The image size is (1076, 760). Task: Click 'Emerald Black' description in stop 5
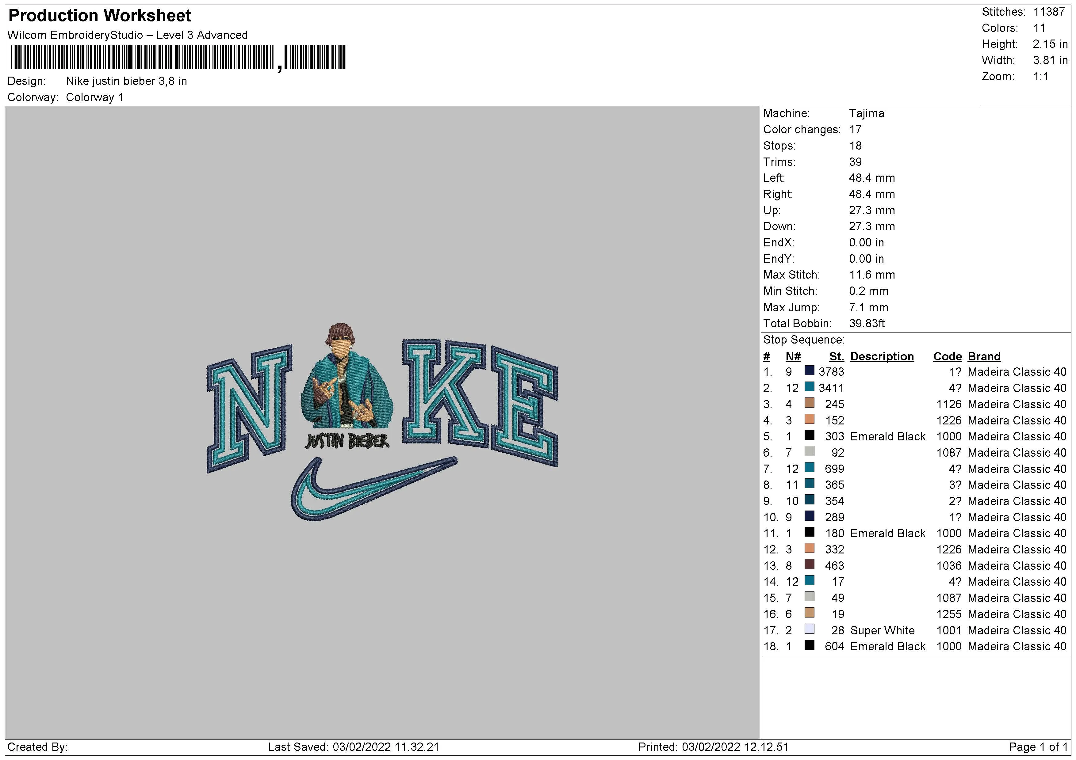pos(888,436)
